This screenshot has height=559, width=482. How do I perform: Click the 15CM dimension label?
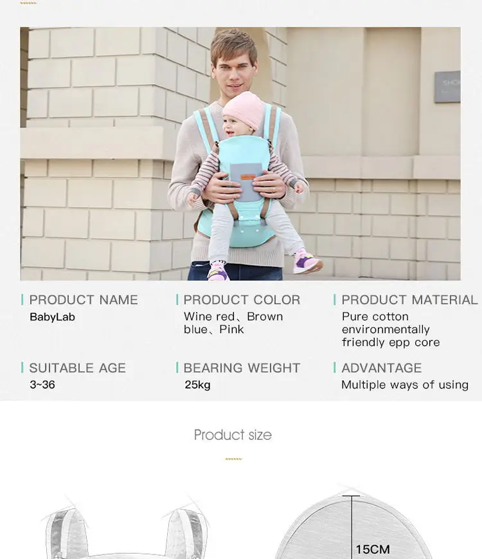[373, 549]
